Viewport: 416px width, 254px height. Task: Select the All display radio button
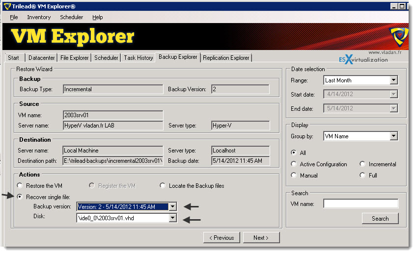294,152
